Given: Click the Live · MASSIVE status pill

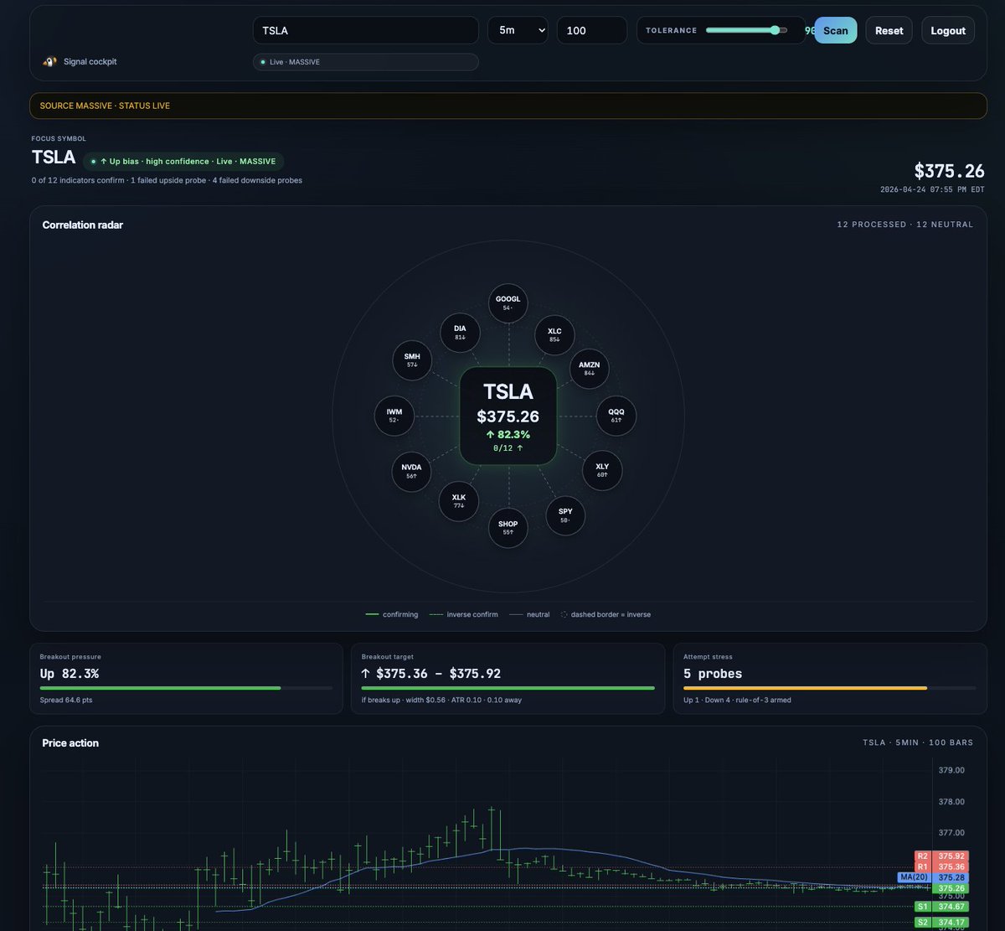Looking at the screenshot, I should (366, 62).
